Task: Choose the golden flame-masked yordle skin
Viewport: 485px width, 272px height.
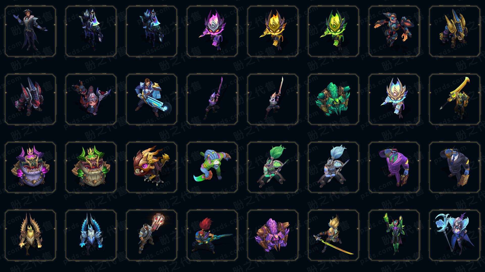Action: tap(273, 31)
